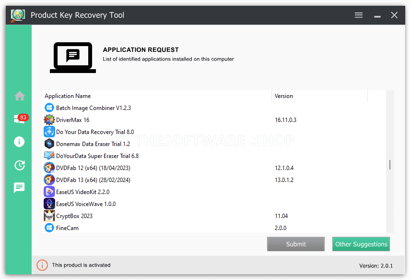Image resolution: width=411 pixels, height=280 pixels.
Task: Select Do Your Data Recovery Trial 8.0
Action: 95,132
